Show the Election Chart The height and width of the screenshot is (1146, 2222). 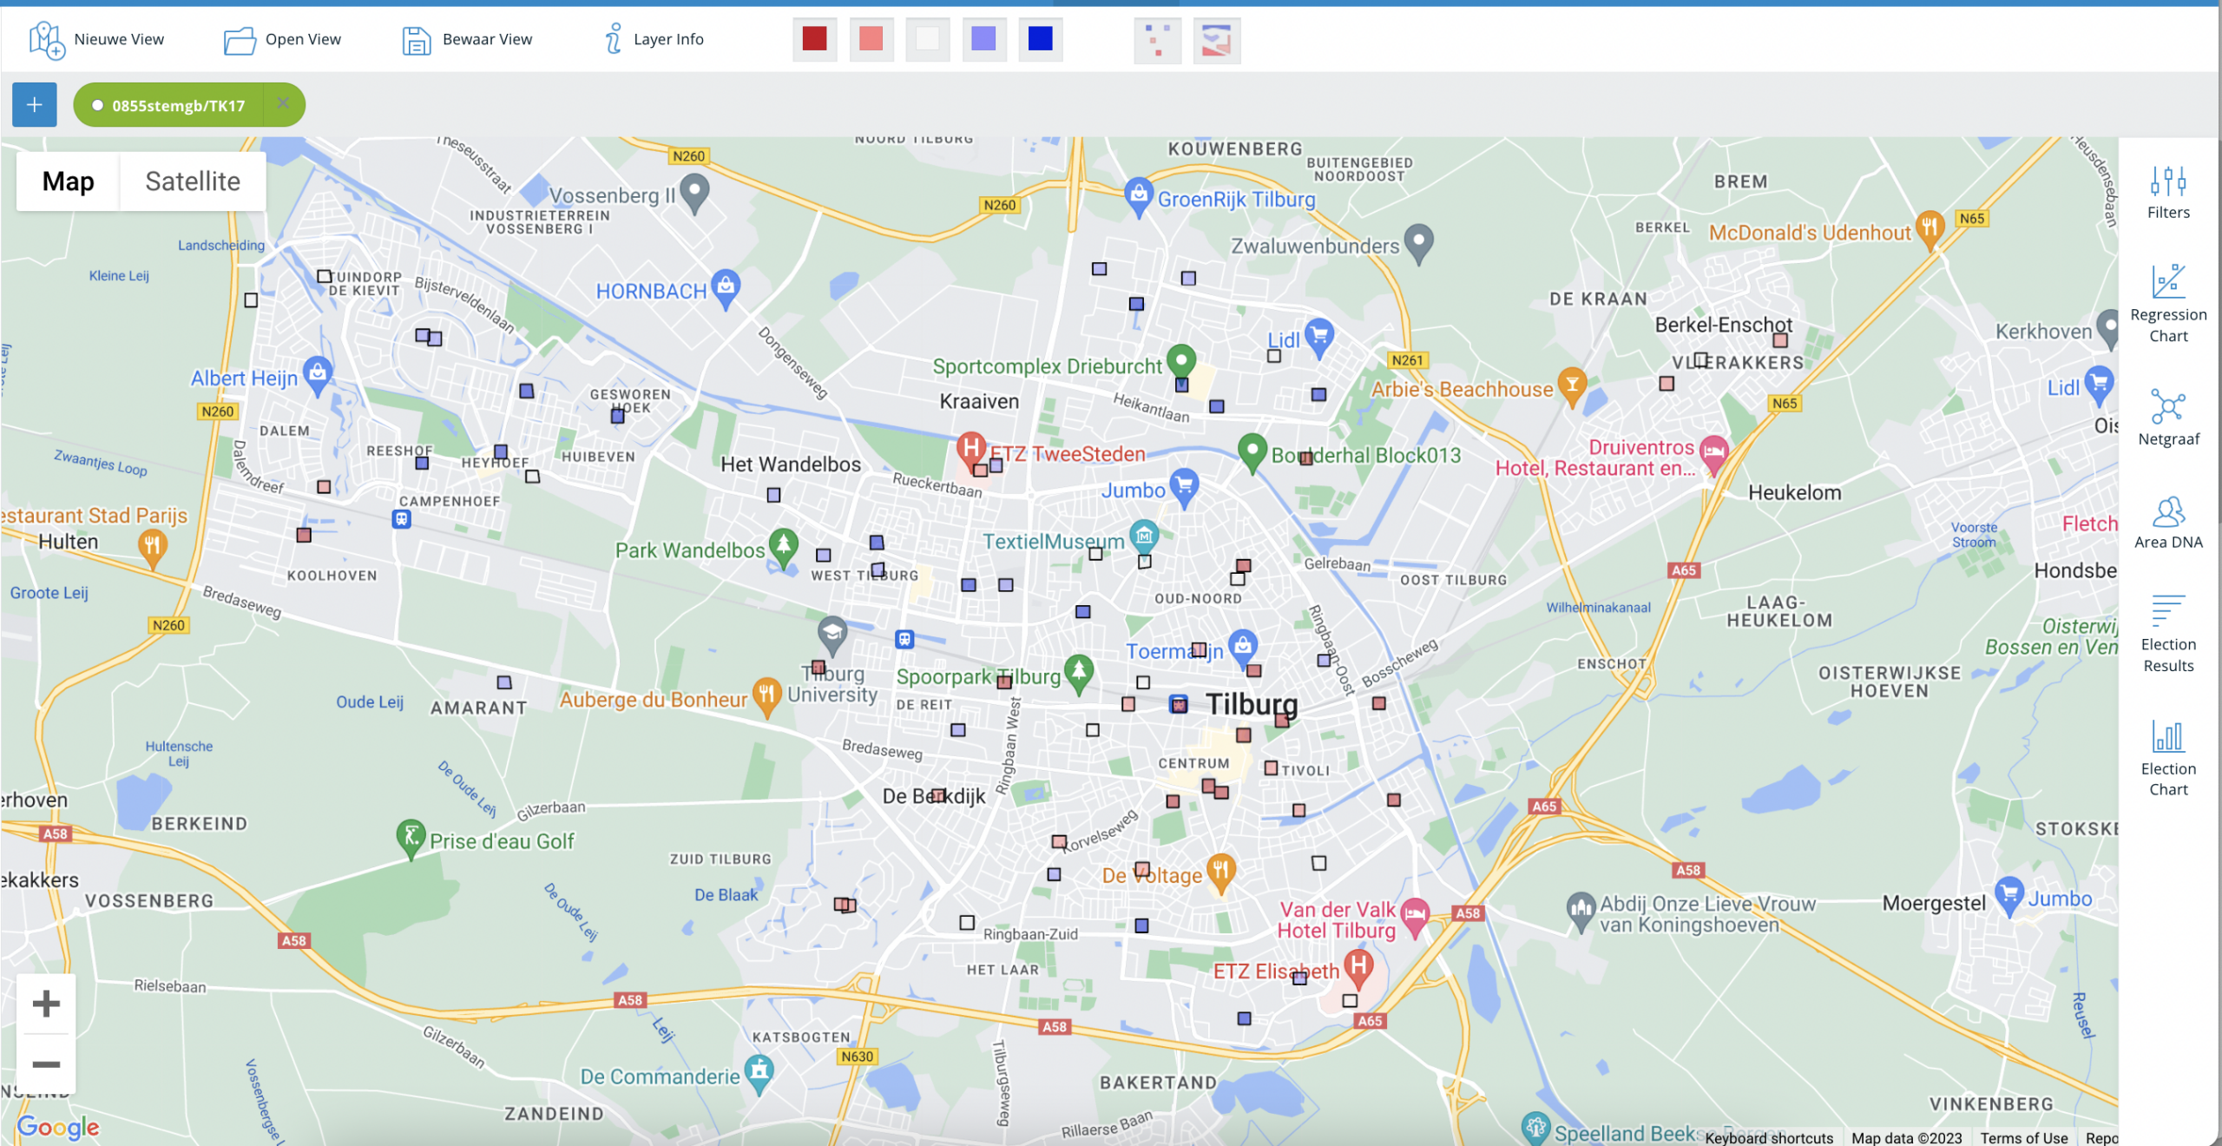(2168, 759)
